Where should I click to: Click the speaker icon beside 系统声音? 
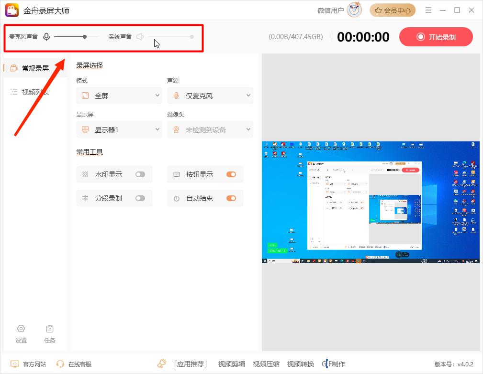pyautogui.click(x=140, y=36)
